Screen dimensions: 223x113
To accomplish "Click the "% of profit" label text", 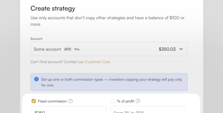I will click(125, 101).
